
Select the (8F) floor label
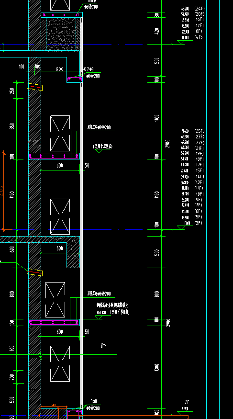[198, 31]
